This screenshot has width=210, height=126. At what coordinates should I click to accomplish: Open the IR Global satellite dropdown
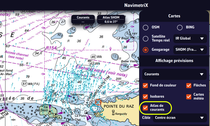190,38
